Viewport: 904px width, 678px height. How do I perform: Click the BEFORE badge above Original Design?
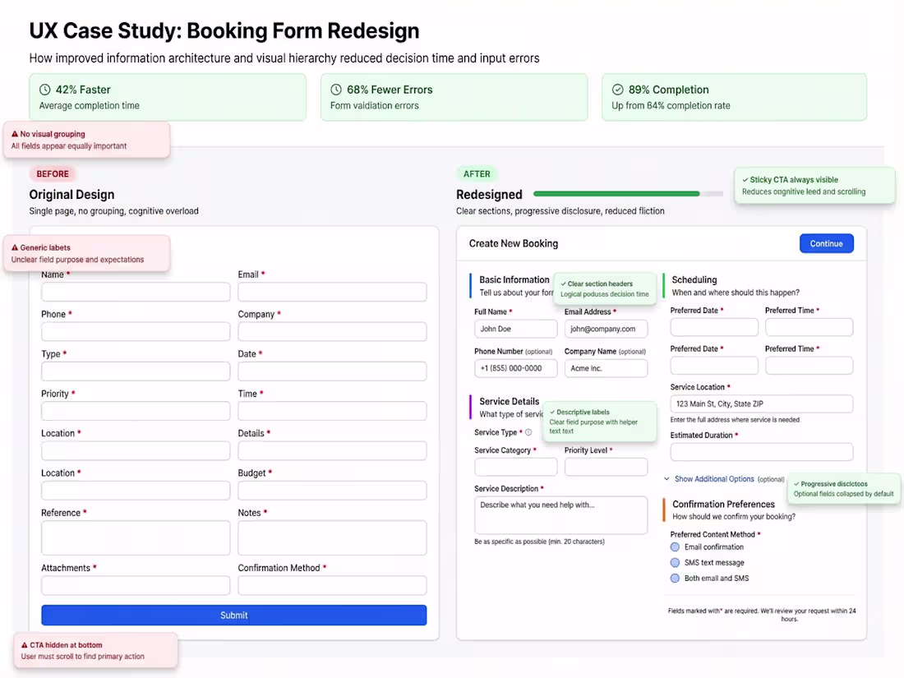[53, 173]
